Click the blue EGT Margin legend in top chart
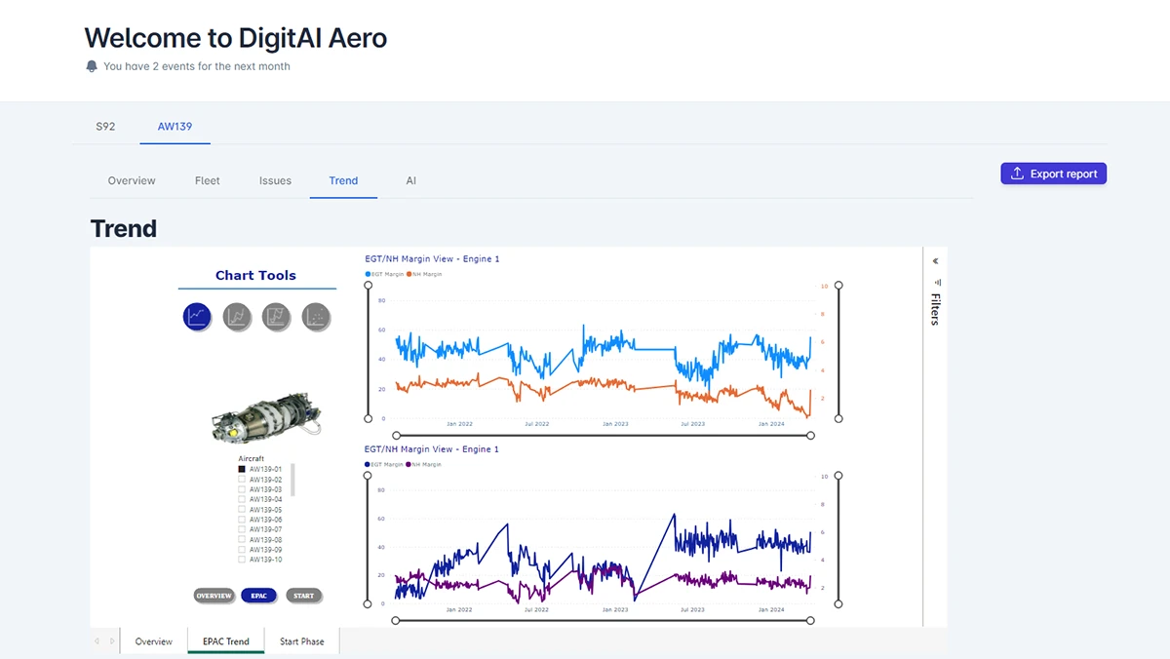This screenshot has width=1170, height=659. (x=384, y=275)
